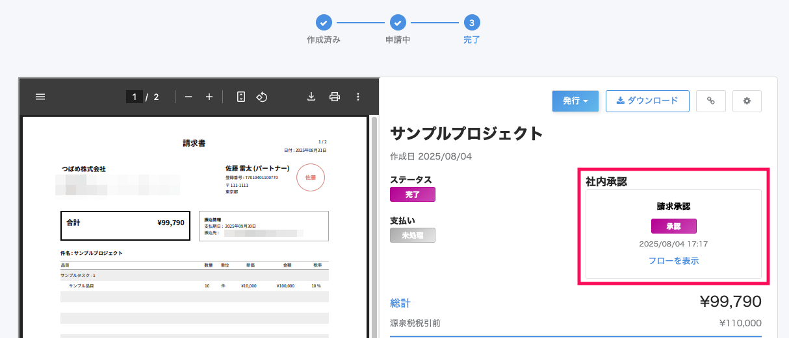This screenshot has width=789, height=338.
Task: Click the 未処理 payment badge
Action: (x=413, y=235)
